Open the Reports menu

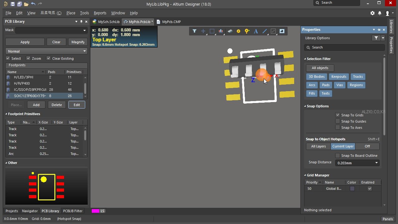click(100, 13)
